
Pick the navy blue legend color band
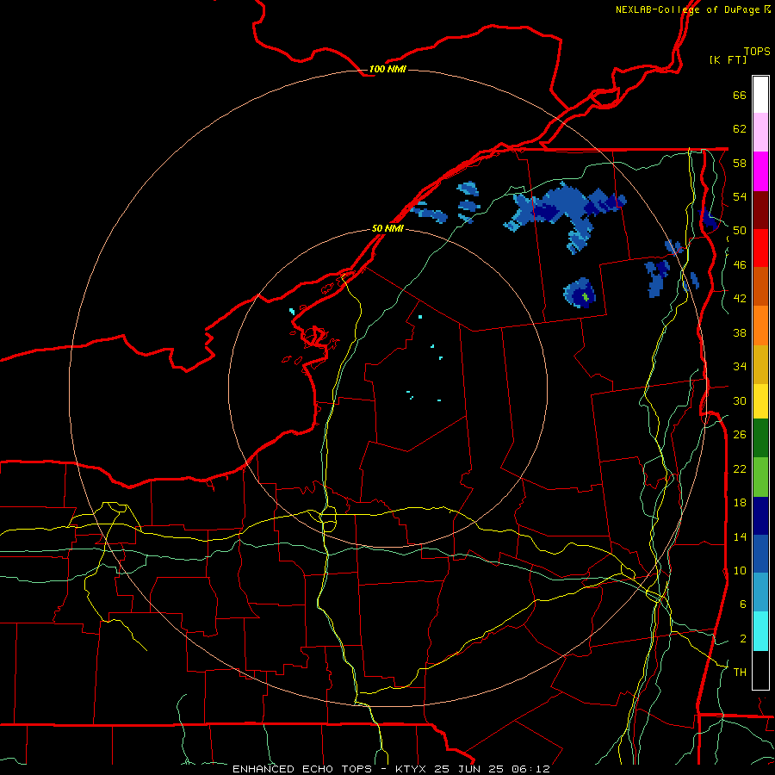pyautogui.click(x=760, y=516)
